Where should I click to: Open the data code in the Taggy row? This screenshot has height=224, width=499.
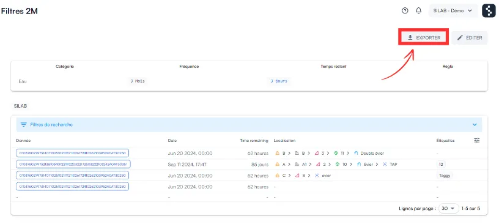tap(72, 176)
